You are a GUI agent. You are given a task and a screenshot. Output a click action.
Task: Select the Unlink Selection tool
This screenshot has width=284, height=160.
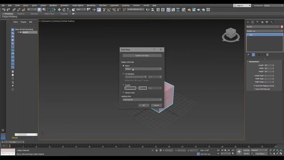click(x=19, y=10)
